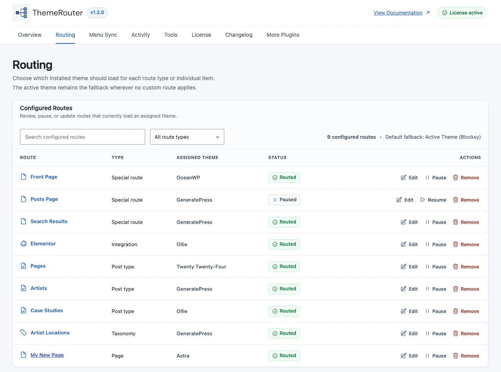The width and height of the screenshot is (501, 372).
Task: Click the Taxonomy type cell
Action: [123, 334]
